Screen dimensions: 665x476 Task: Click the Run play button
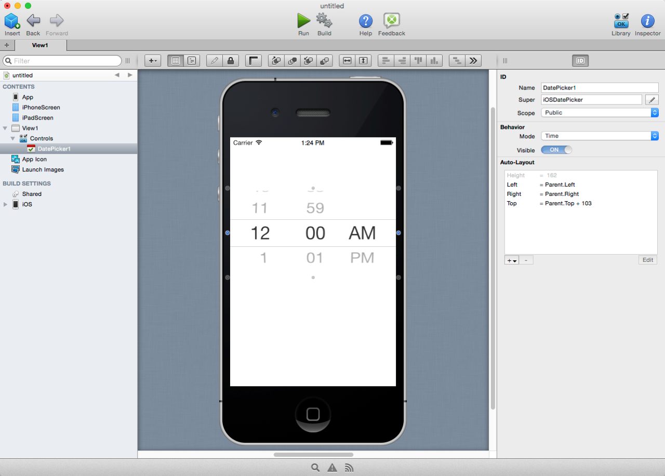pos(303,21)
